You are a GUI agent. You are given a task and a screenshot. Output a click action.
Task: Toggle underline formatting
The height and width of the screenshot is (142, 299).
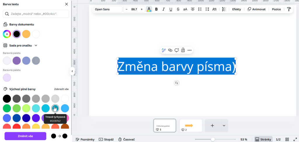[x=171, y=9]
